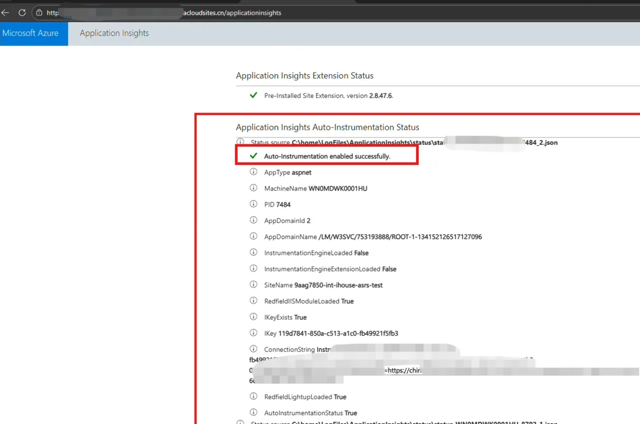Viewport: 640px width, 424px height.
Task: Click the 'AppType aspnet' entry
Action: [x=288, y=172]
